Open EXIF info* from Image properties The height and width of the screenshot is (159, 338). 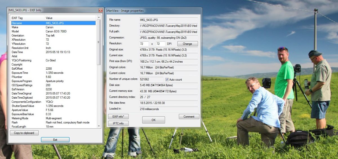tap(118, 116)
